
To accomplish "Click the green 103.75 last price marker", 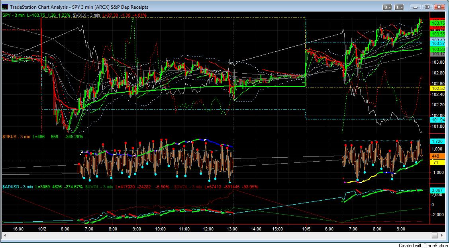I will click(438, 23).
